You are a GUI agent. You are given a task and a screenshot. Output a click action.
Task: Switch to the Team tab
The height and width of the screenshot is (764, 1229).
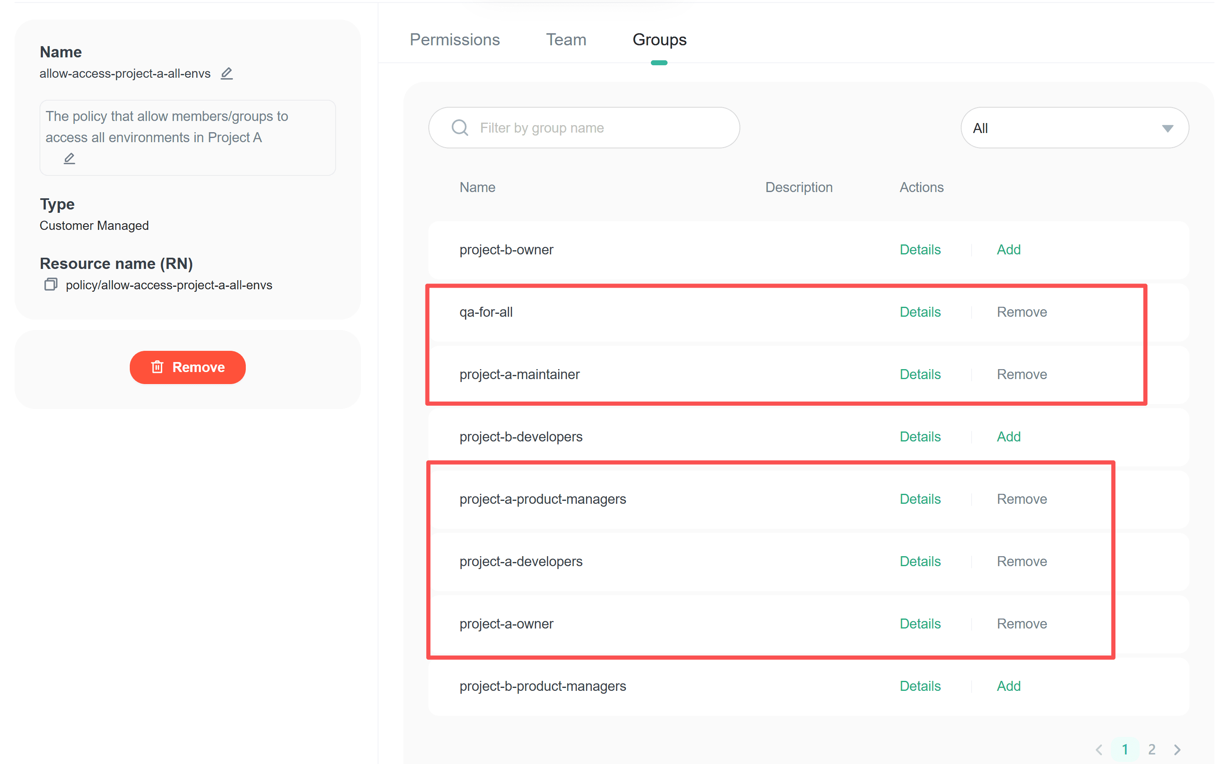point(566,39)
